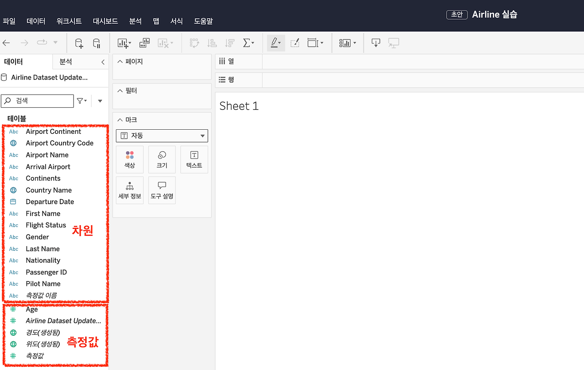Click globe icon beside Country Name

(x=14, y=190)
